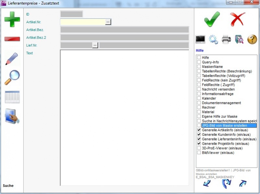Viewport: 260px width, 194px height.
Task: Disable Generelle Artikelinfo (ein/aus) checkbox
Action: click(x=199, y=130)
